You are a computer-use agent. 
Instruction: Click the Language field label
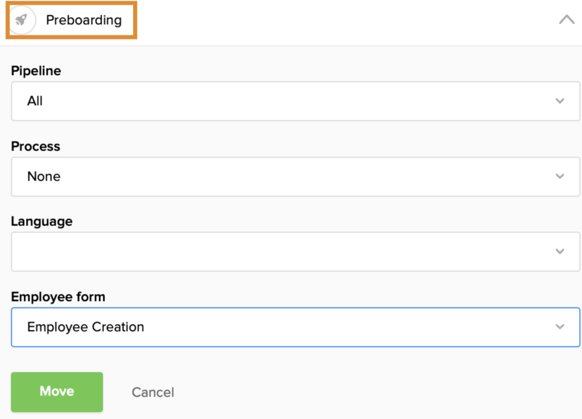42,221
